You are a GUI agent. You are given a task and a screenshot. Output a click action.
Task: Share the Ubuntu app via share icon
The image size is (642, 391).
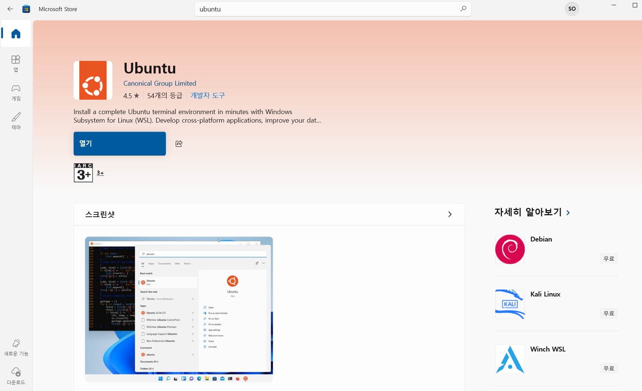[179, 144]
